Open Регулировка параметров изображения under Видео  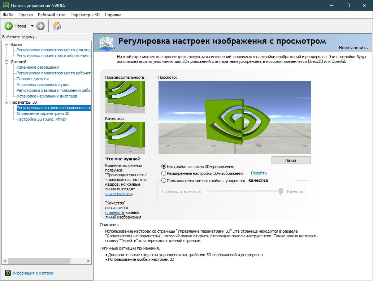(x=53, y=56)
